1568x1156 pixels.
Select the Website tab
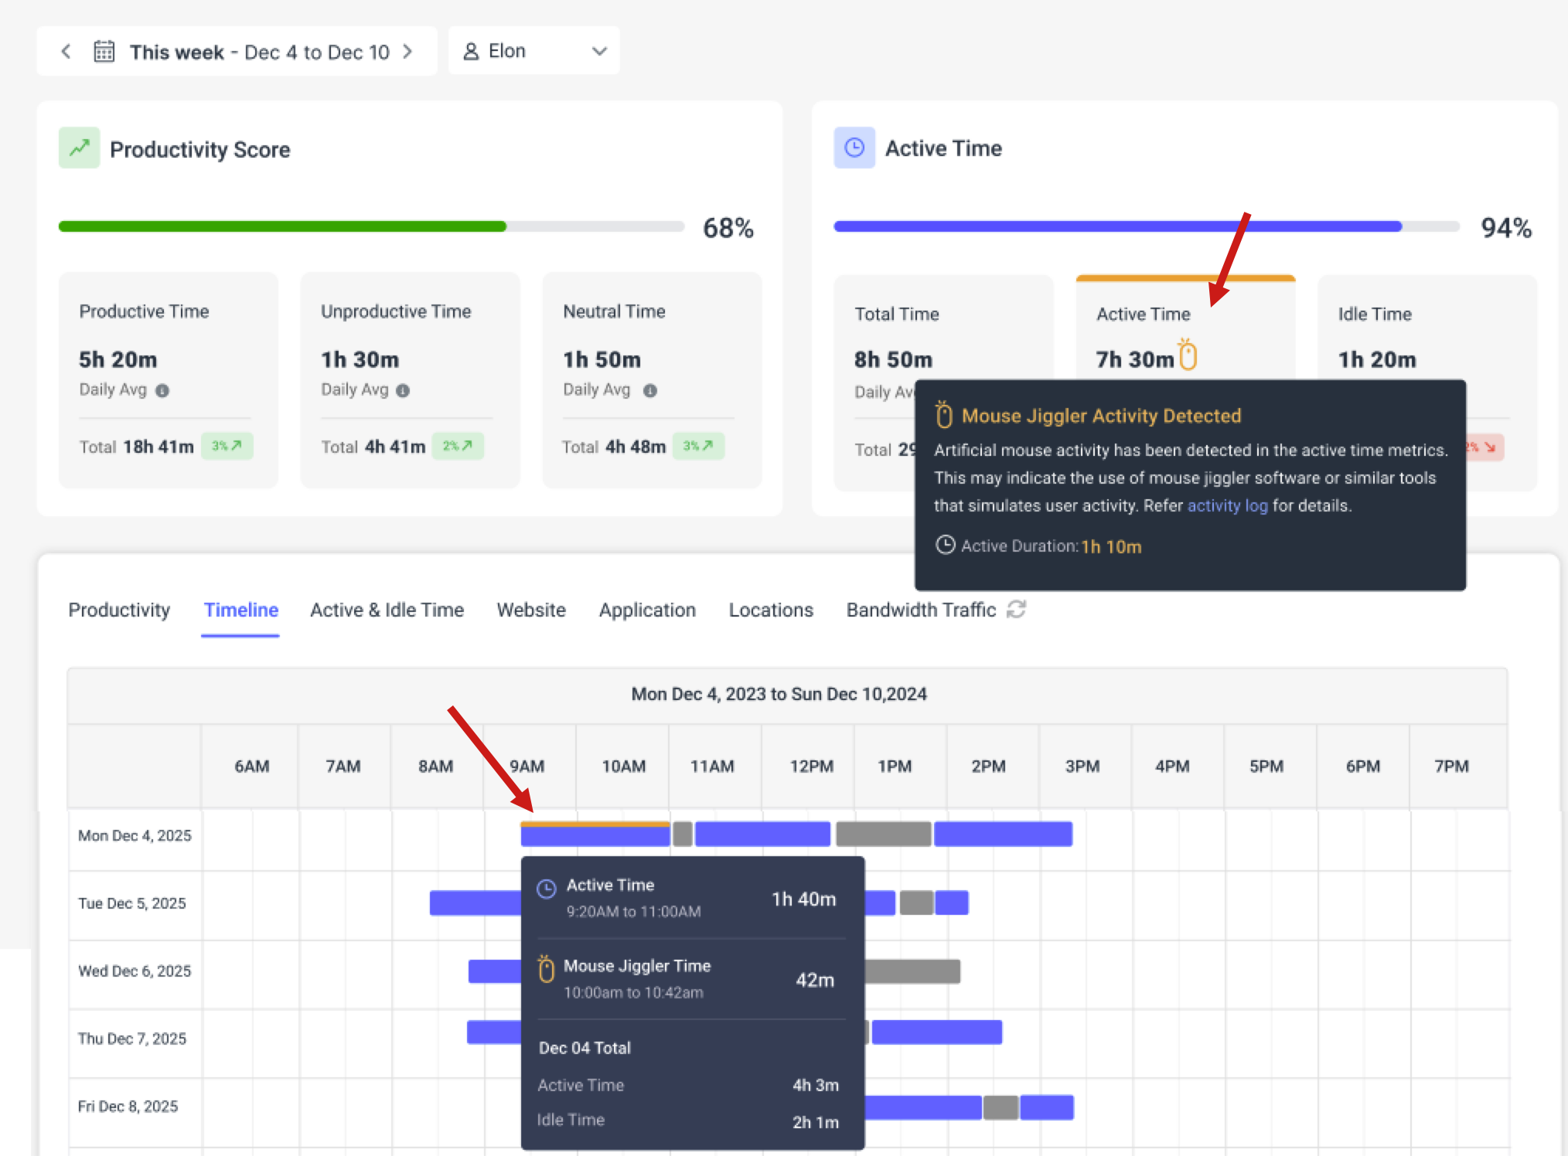531,610
